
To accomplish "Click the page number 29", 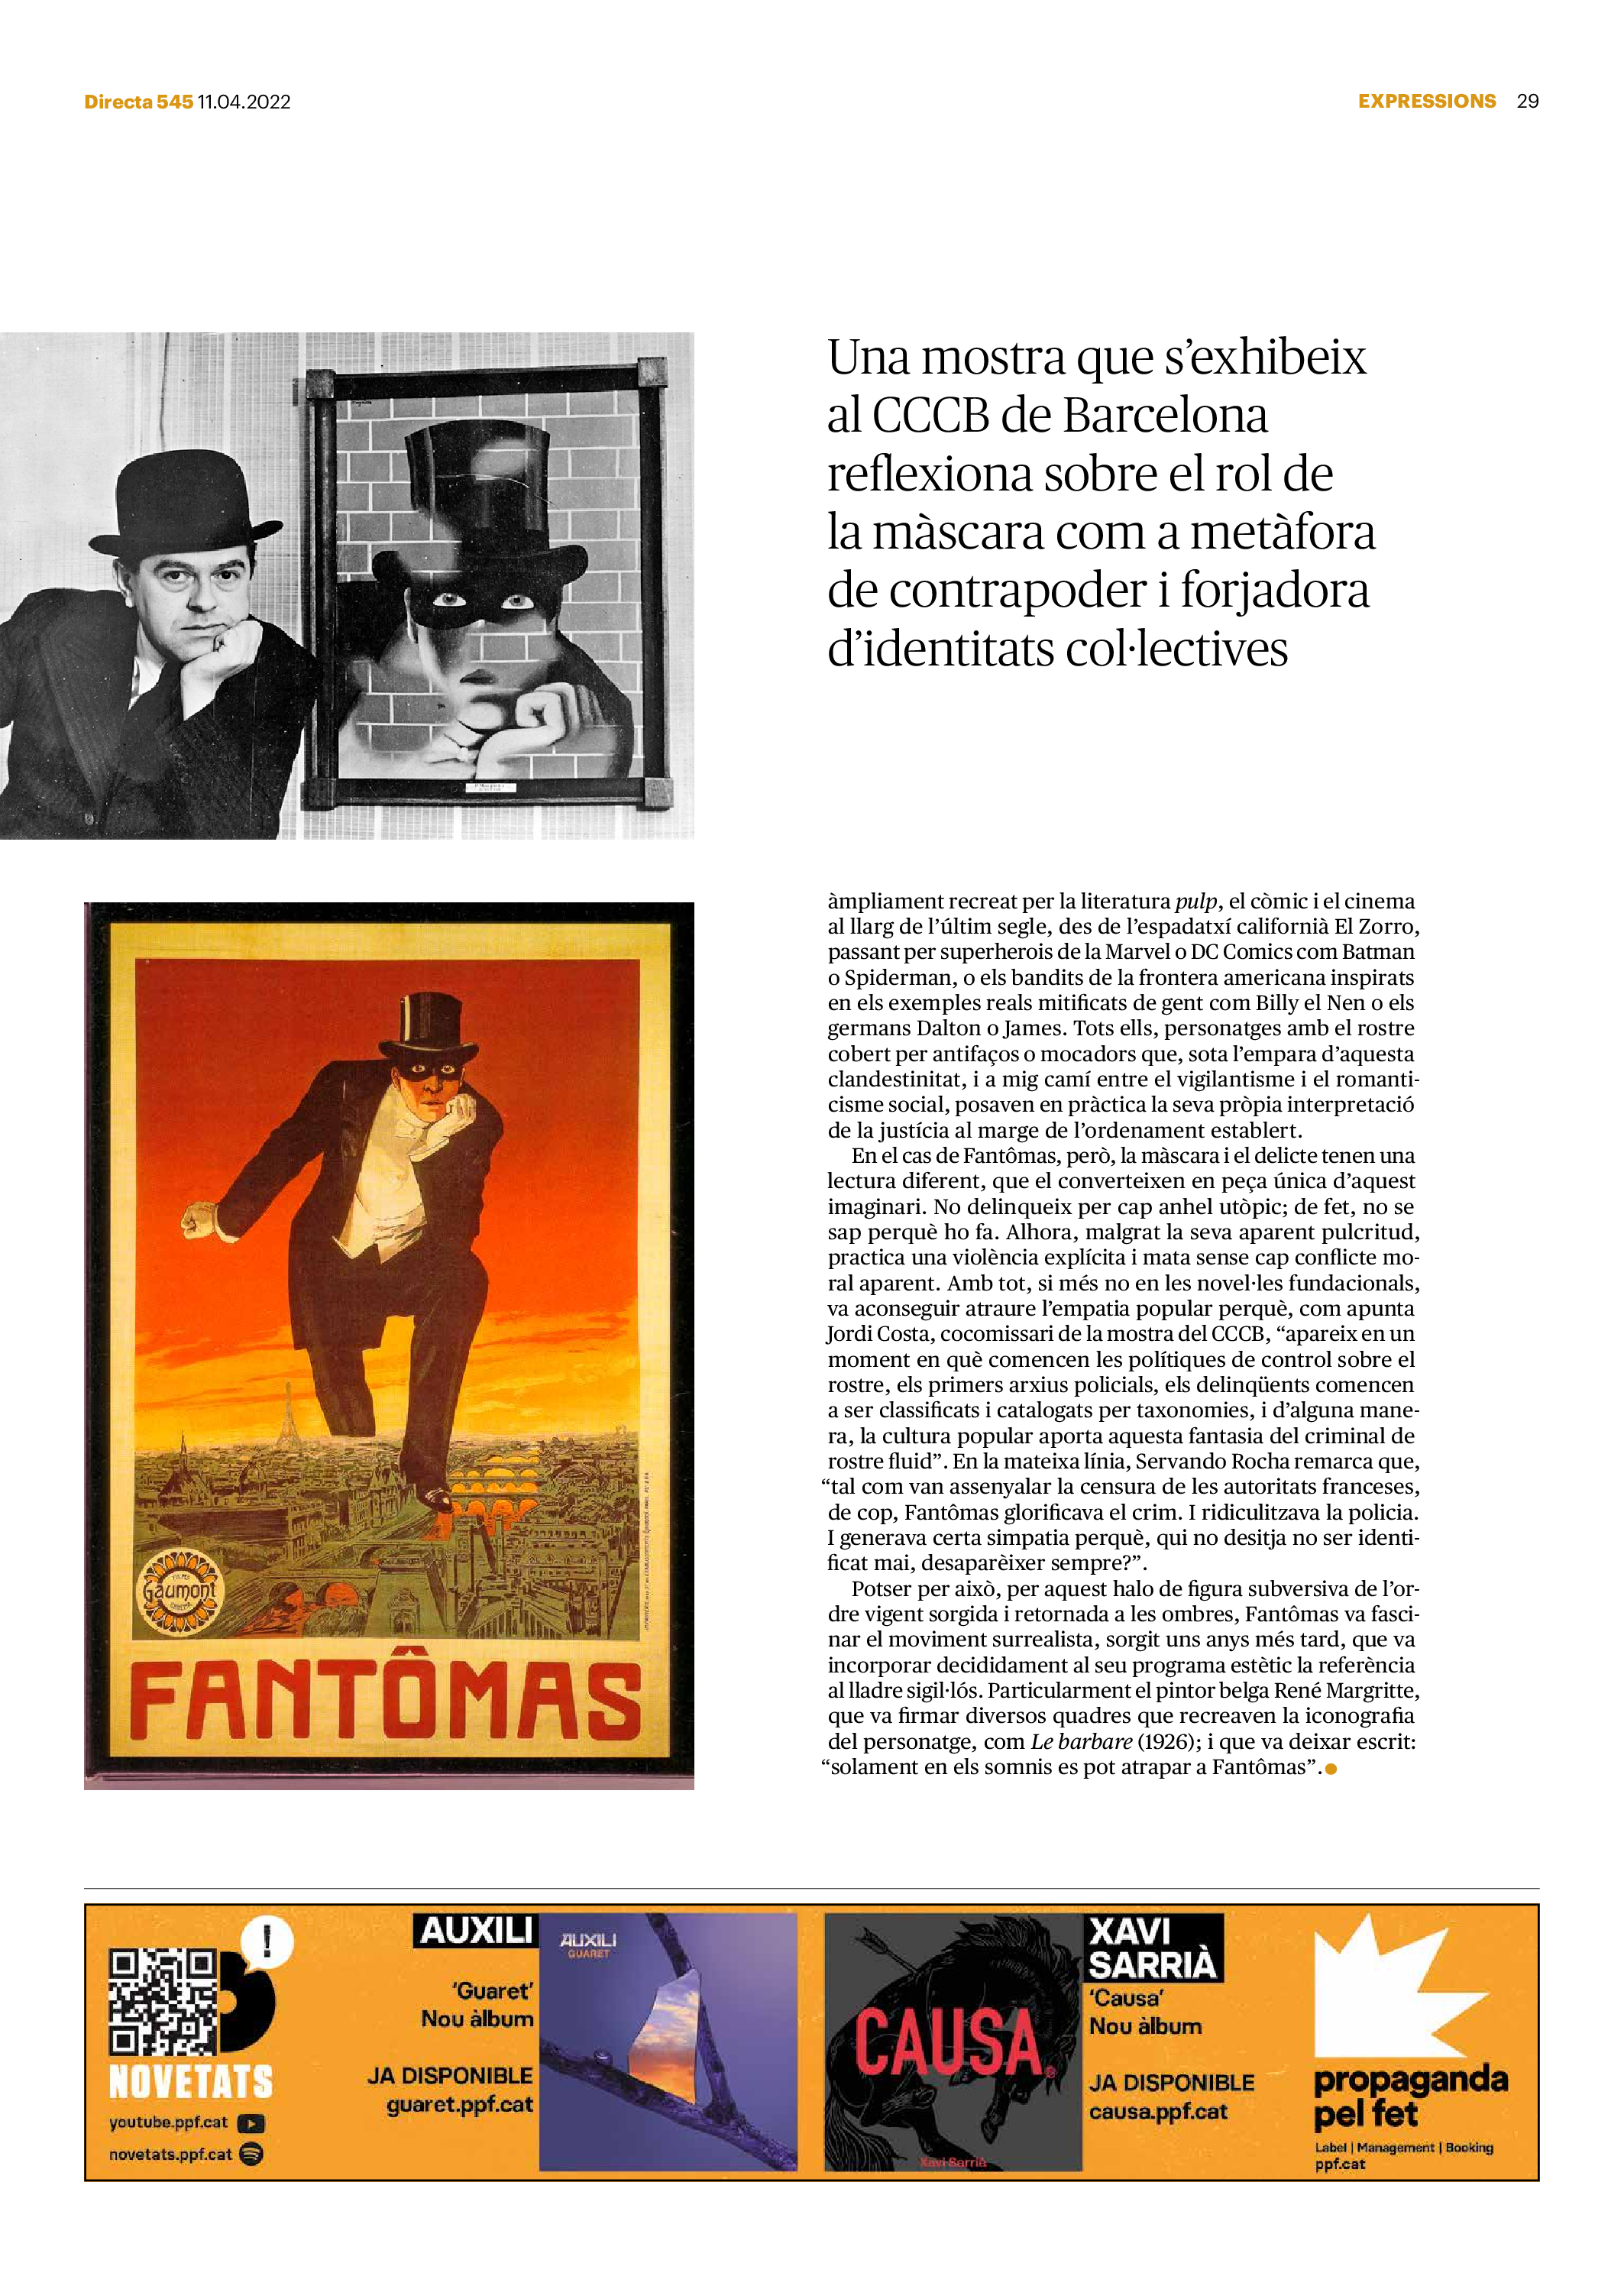I will [1527, 101].
